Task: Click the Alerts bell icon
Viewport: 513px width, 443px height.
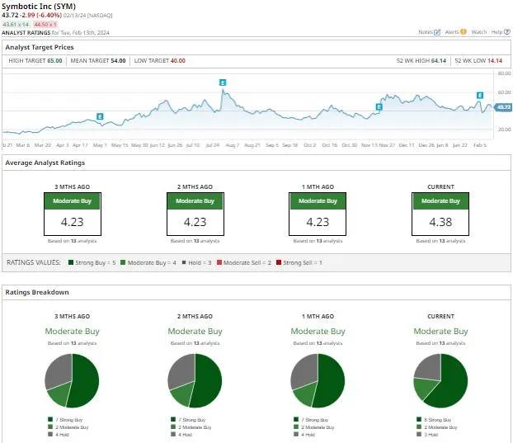Action: (x=463, y=31)
